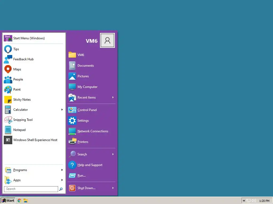
Task: Select the Programs menu entry
Action: [x=34, y=170]
